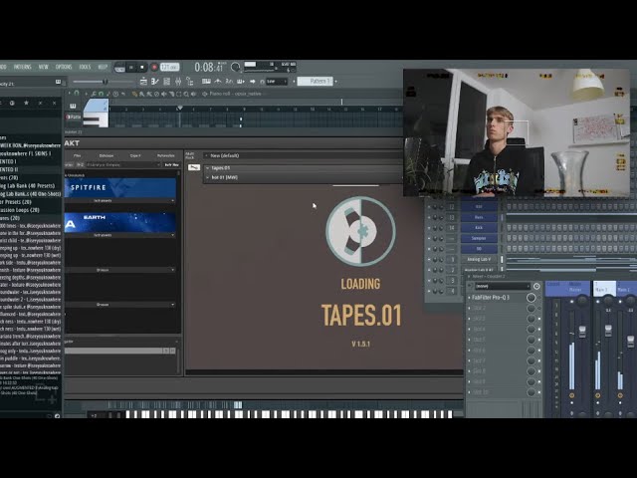Expand the Not 01 [MW] instrument header
This screenshot has width=637, height=478.
tap(208, 177)
